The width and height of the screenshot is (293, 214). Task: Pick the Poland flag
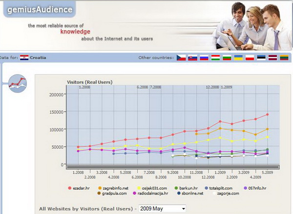pyautogui.click(x=250, y=58)
